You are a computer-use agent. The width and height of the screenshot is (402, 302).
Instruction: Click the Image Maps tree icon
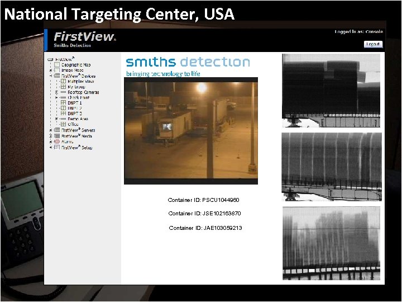click(x=57, y=70)
